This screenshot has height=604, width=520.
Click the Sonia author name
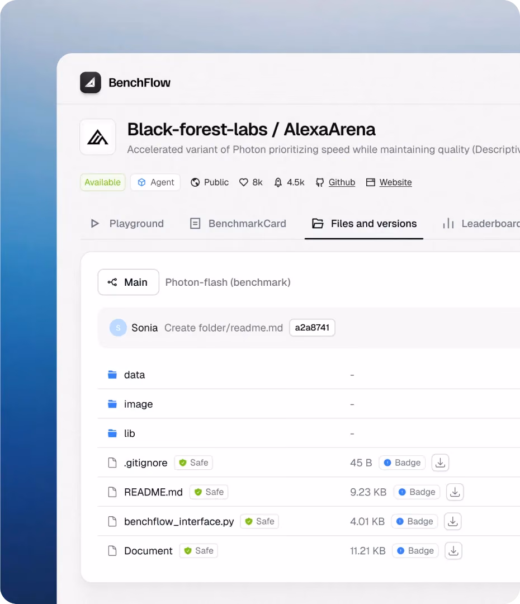[144, 328]
